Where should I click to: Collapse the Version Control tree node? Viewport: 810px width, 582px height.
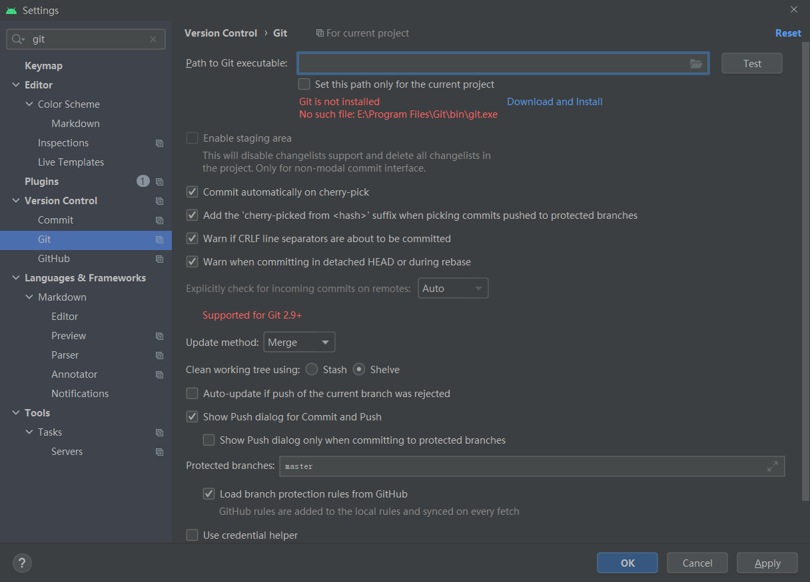tap(16, 201)
